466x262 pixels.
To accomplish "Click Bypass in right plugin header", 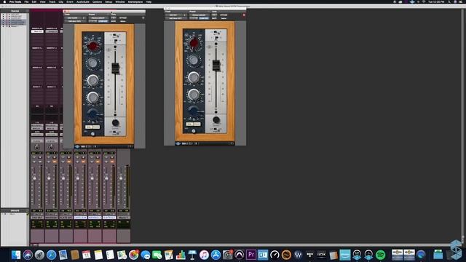I will pyautogui.click(x=224, y=15).
